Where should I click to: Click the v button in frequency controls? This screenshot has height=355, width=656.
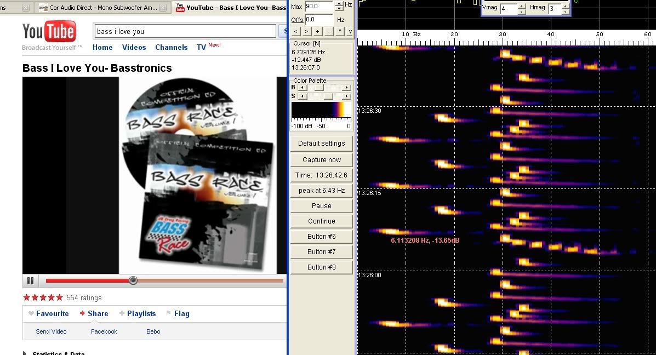click(x=350, y=31)
